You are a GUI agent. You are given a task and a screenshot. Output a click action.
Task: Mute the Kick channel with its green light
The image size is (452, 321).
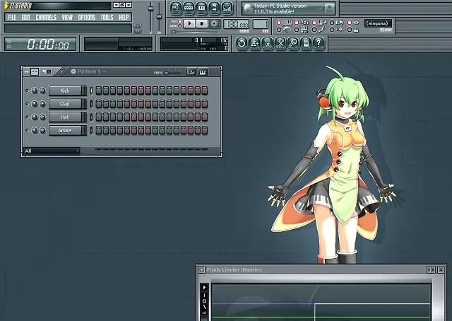(27, 91)
